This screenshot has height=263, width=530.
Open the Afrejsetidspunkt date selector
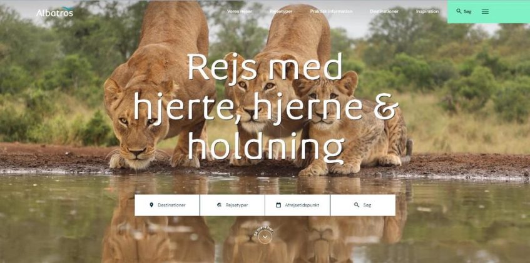point(297,206)
